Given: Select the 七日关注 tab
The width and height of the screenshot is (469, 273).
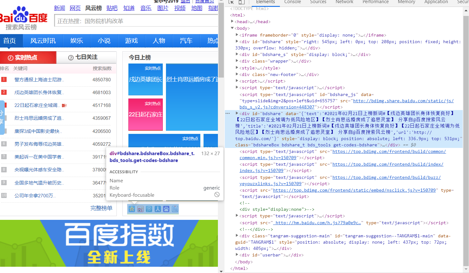Looking at the screenshot, I should [86, 57].
